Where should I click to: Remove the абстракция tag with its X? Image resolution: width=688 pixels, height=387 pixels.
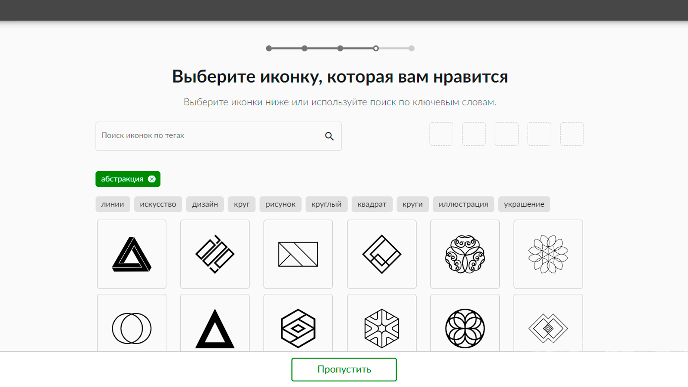pos(152,179)
